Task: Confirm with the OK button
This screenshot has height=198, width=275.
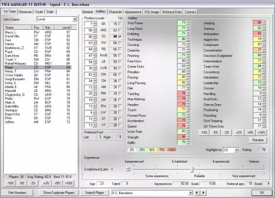Action: click(x=262, y=193)
